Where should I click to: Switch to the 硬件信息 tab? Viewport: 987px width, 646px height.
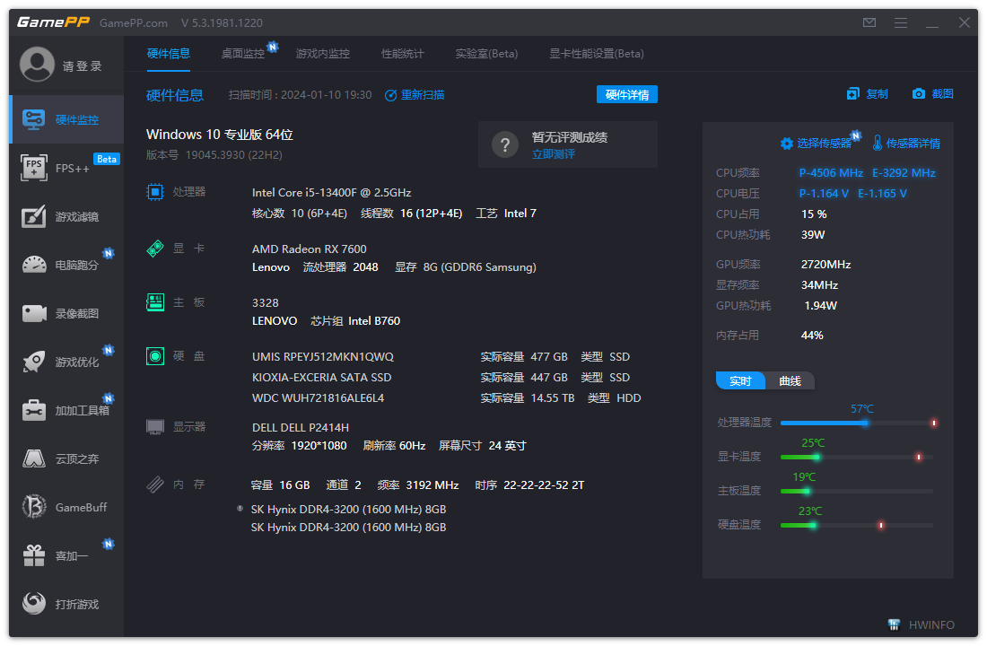point(168,54)
